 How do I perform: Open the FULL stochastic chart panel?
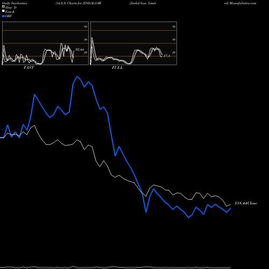133,43
